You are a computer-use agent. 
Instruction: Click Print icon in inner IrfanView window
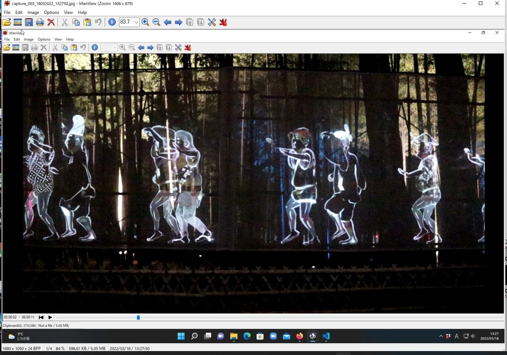tap(34, 48)
